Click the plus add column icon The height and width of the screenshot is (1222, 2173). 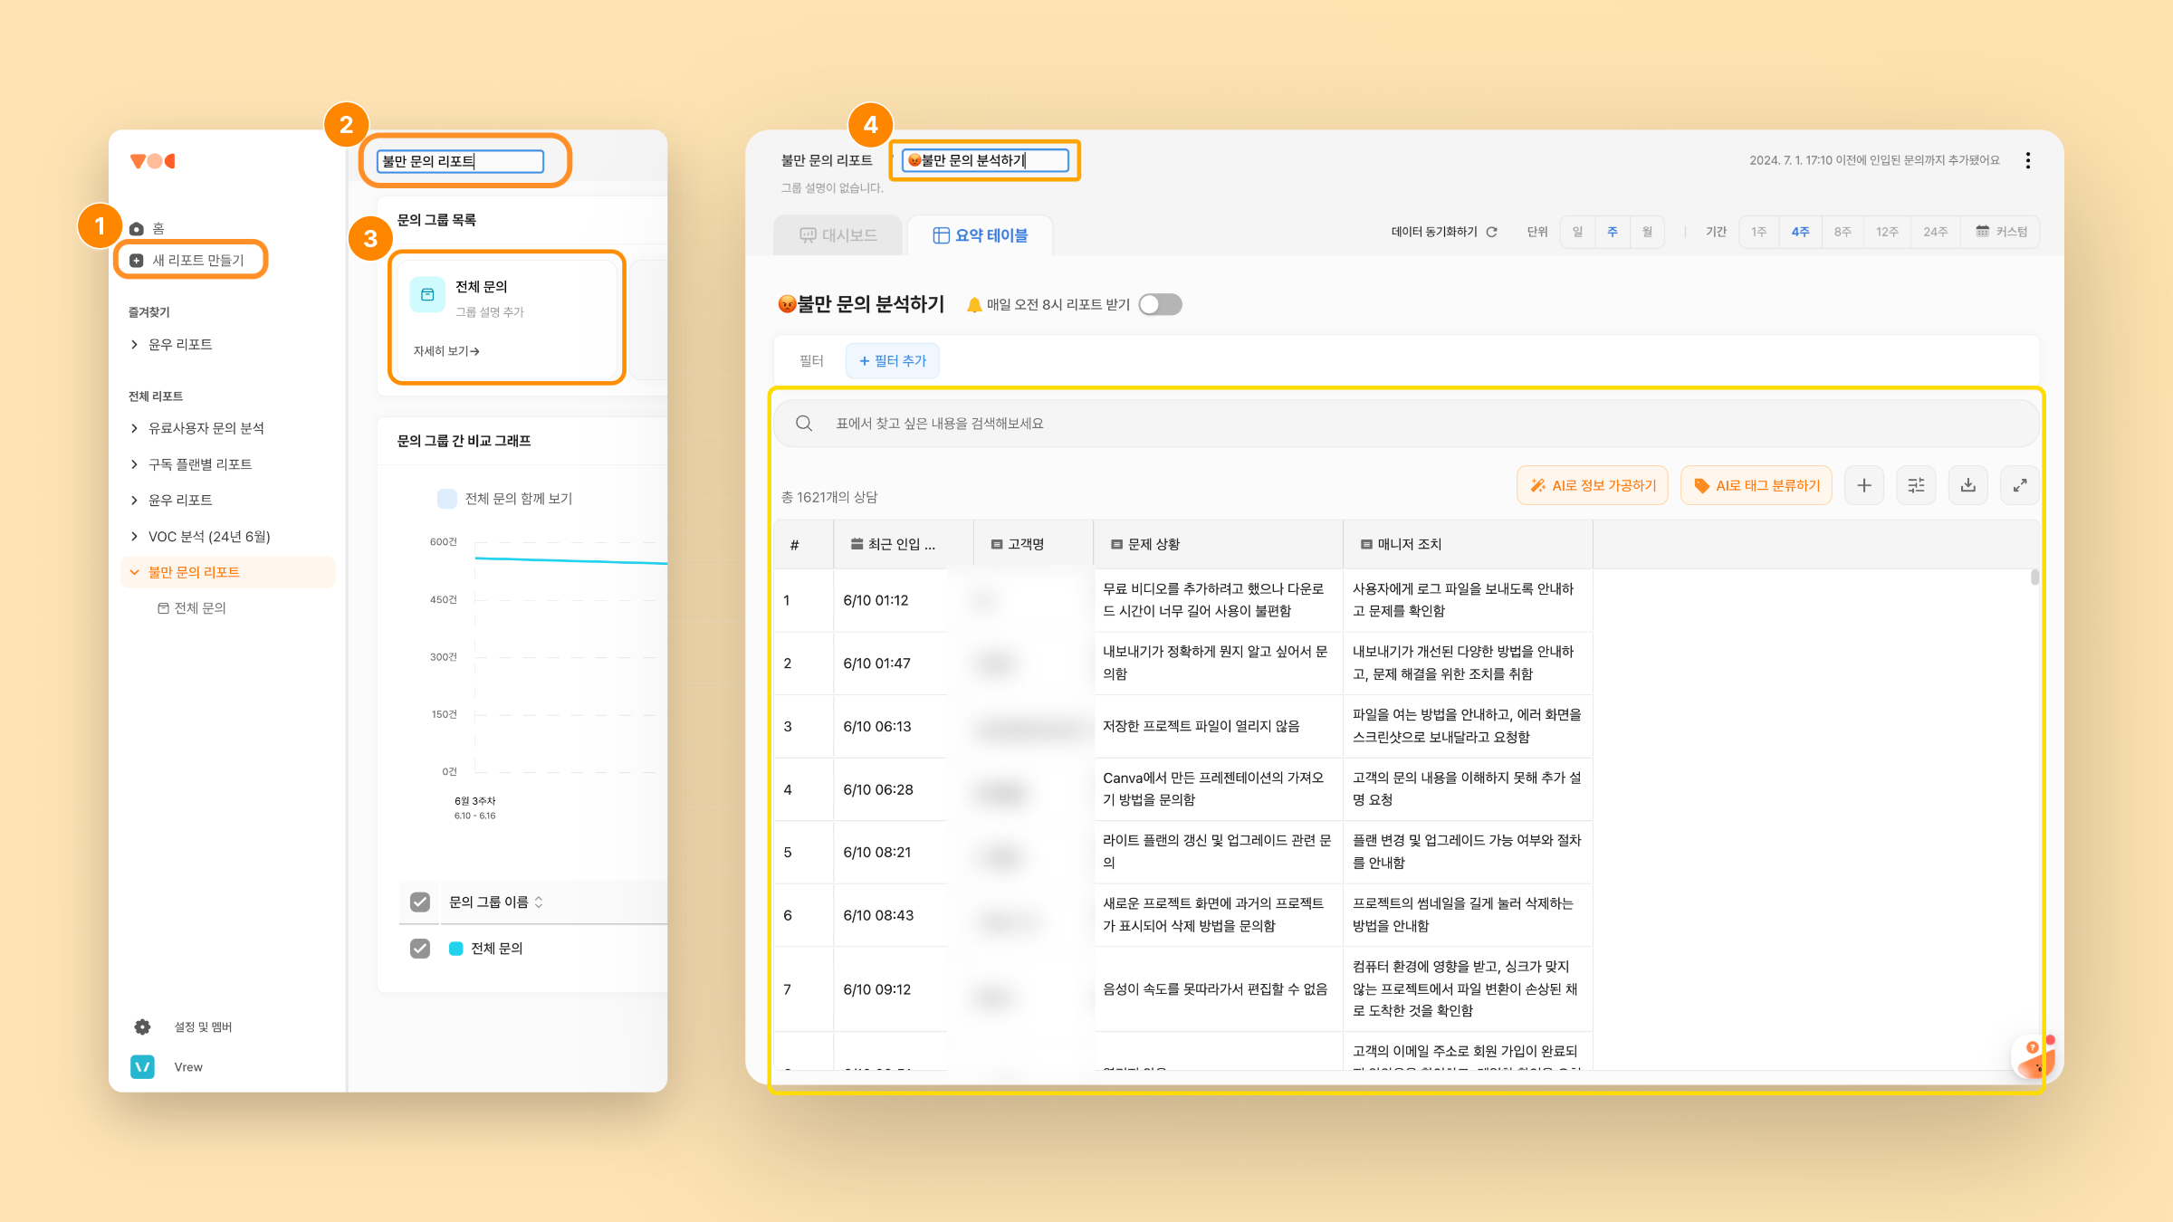(x=1864, y=486)
